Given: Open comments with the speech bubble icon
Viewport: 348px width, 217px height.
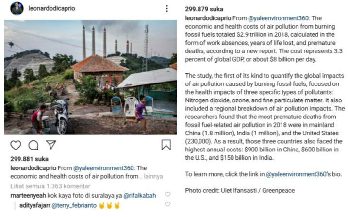Looking at the screenshot, I should 33,145.
